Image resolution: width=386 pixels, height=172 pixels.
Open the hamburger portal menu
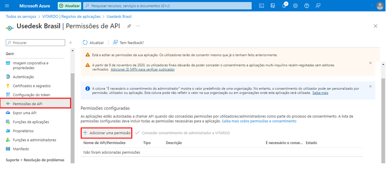[7, 6]
